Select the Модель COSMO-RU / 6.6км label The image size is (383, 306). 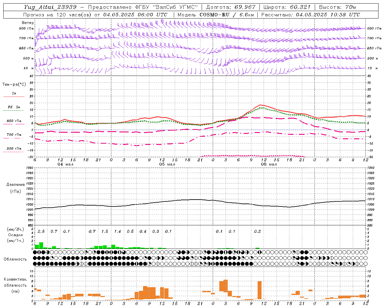coord(216,15)
